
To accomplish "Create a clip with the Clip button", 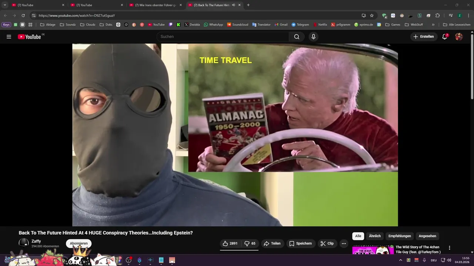I will click(x=327, y=243).
